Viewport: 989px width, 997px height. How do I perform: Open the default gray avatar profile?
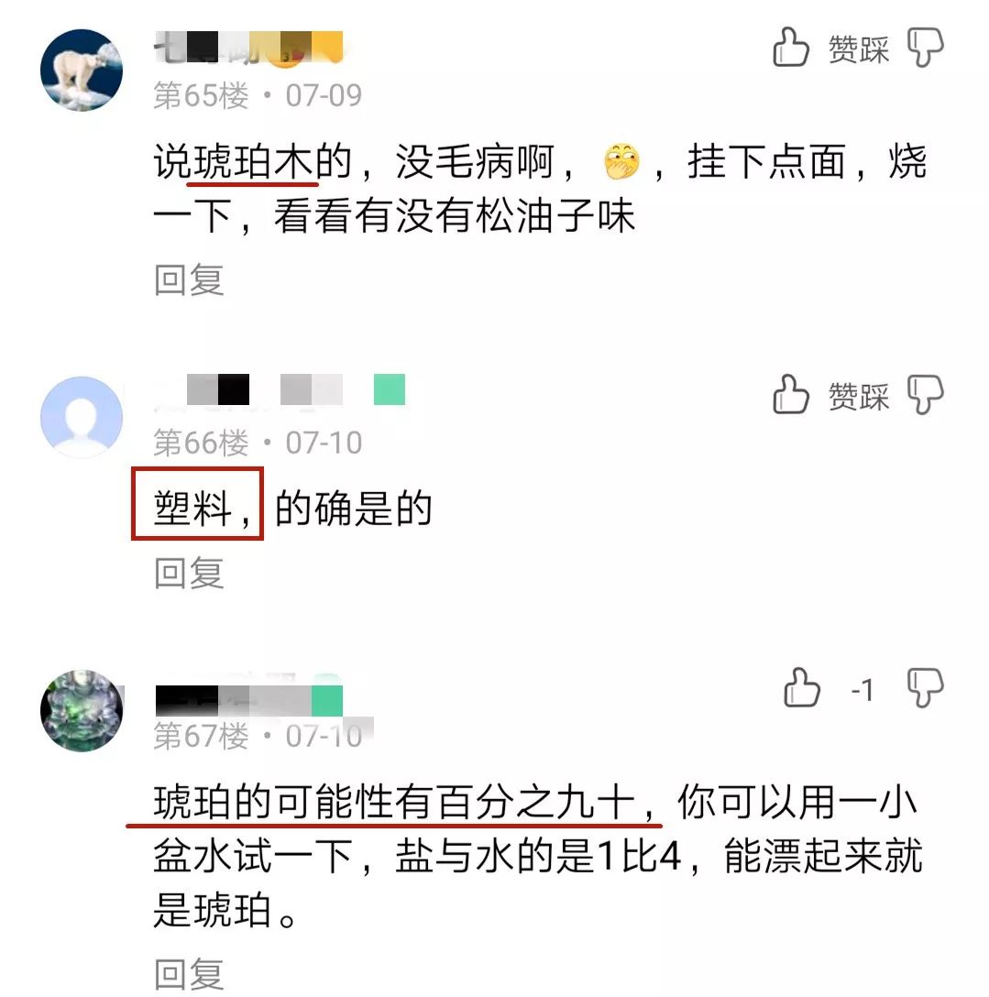point(82,417)
